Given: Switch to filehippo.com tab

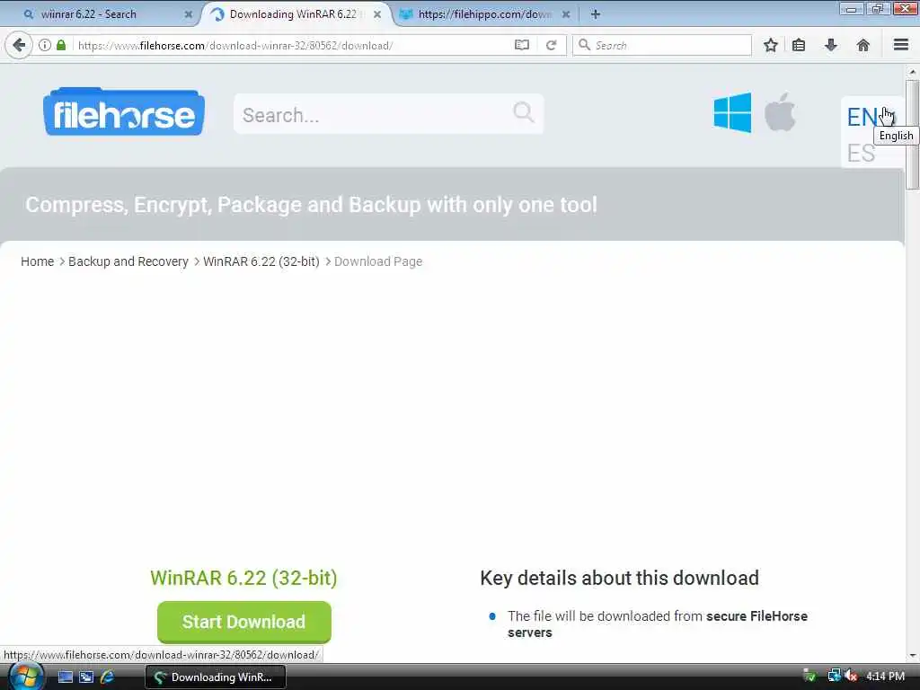Looking at the screenshot, I should pyautogui.click(x=484, y=14).
